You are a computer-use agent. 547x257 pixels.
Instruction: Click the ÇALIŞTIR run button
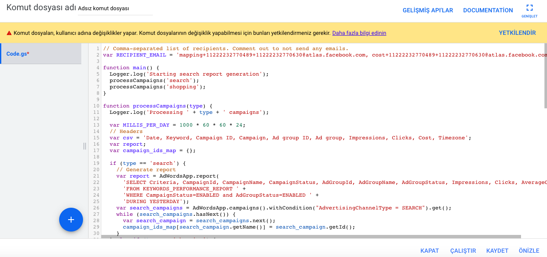[x=463, y=251]
